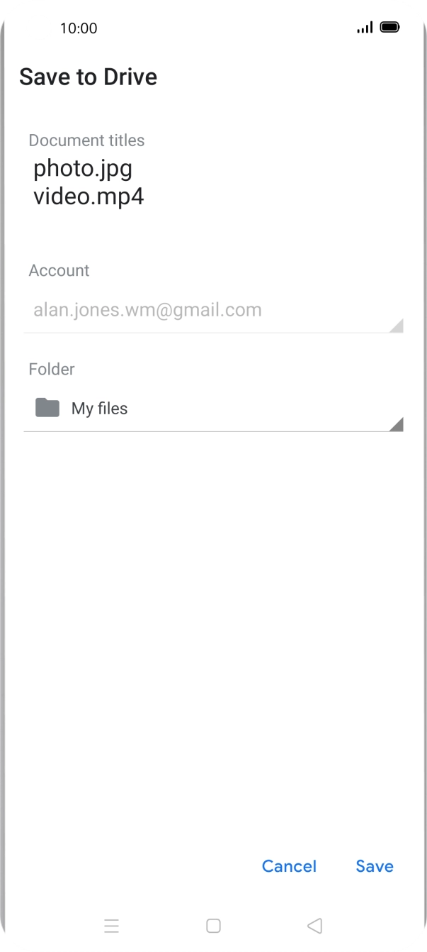Tap the Account label

(x=59, y=270)
